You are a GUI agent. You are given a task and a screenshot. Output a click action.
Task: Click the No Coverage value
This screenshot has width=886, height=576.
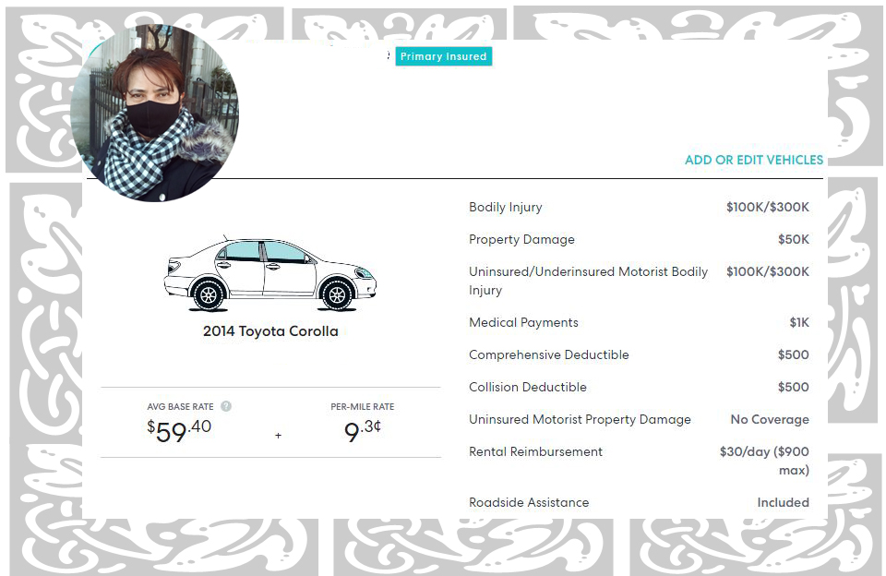click(x=770, y=419)
